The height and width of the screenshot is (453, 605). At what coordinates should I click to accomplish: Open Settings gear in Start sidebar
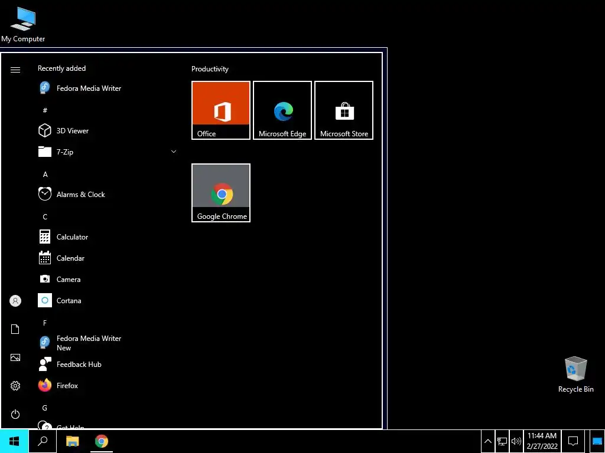coord(15,386)
